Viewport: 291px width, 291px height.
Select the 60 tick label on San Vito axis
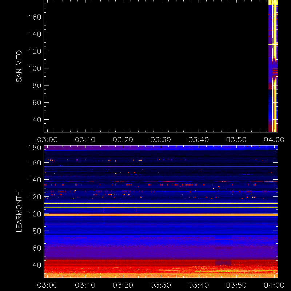coord(37,103)
